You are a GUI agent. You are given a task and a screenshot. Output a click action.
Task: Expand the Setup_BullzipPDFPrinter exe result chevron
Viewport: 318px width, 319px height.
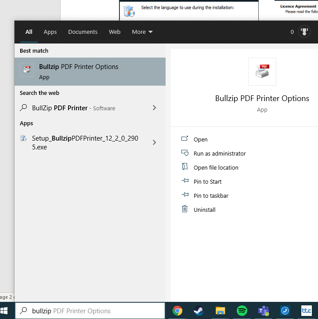(x=154, y=142)
